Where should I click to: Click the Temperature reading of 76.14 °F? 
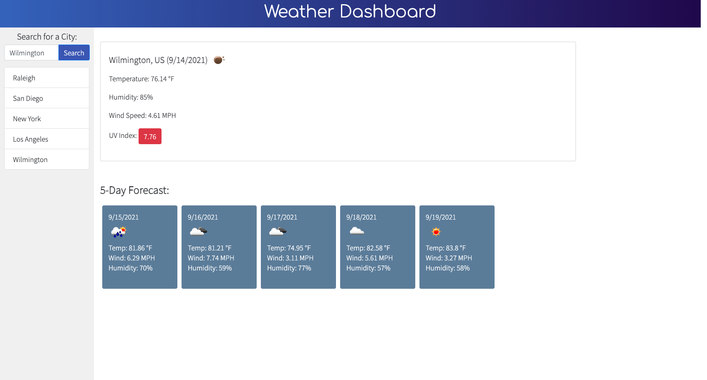(x=141, y=79)
